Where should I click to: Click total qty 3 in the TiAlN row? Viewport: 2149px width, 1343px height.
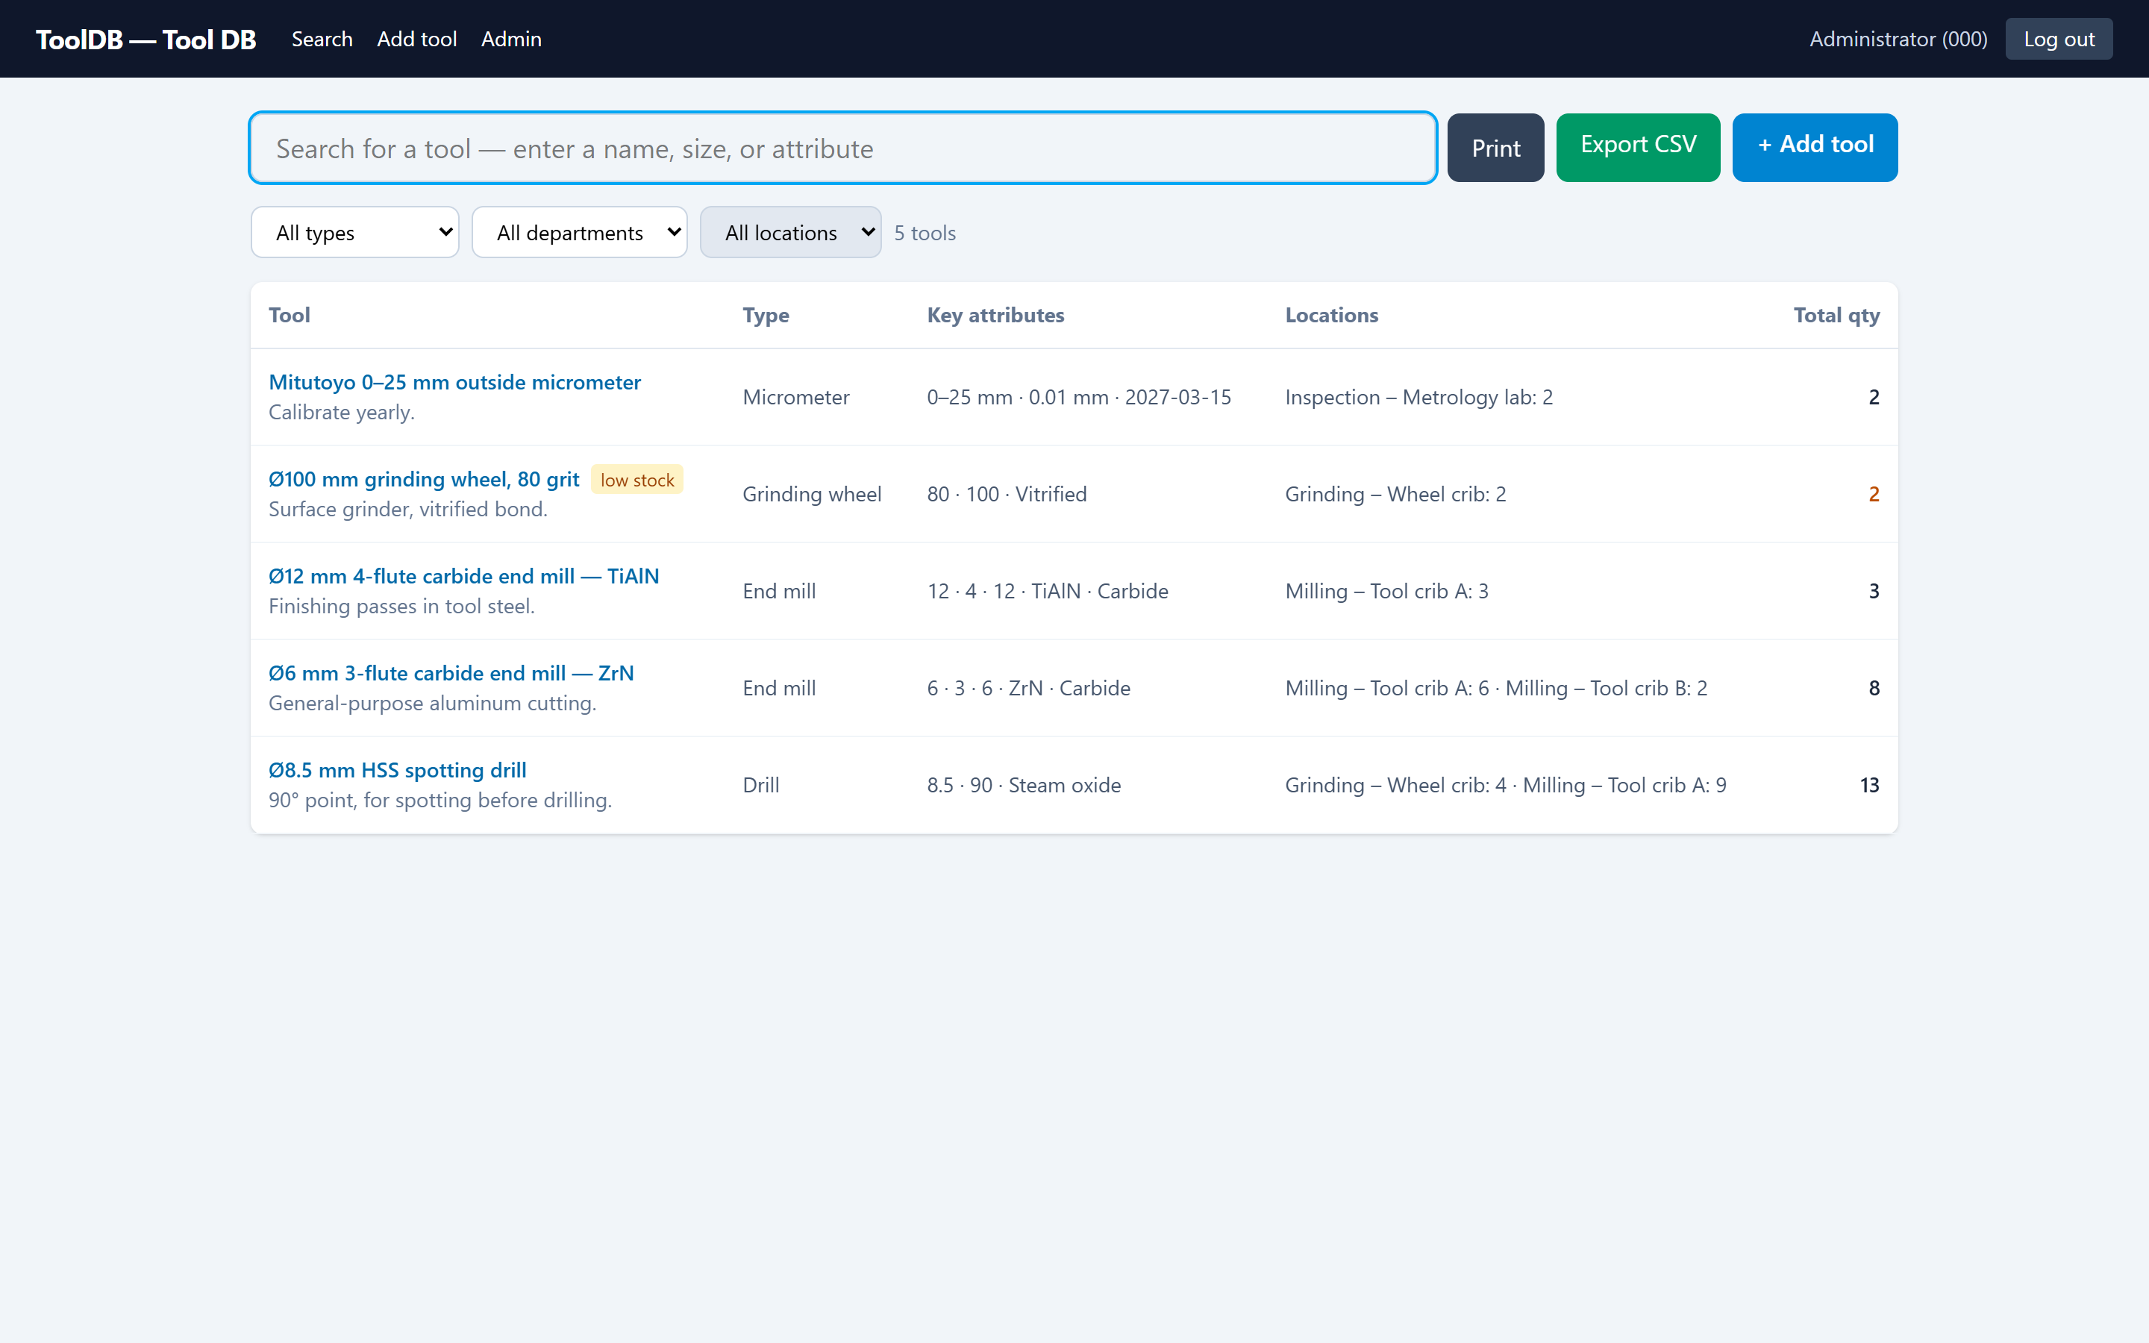(1874, 592)
